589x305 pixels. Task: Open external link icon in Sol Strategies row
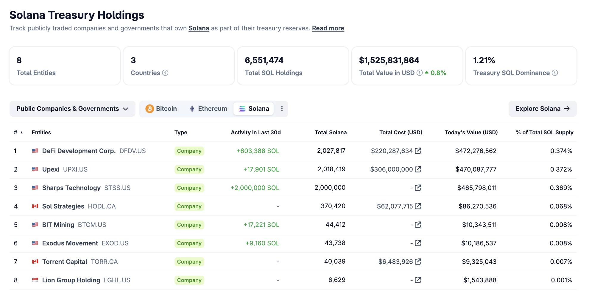pos(418,206)
